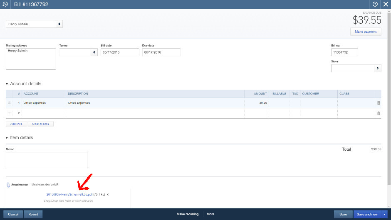Delete line 2 with trash icon

379,113
